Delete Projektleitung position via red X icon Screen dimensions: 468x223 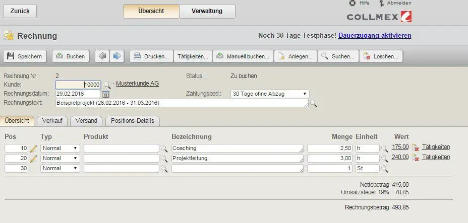click(x=415, y=158)
